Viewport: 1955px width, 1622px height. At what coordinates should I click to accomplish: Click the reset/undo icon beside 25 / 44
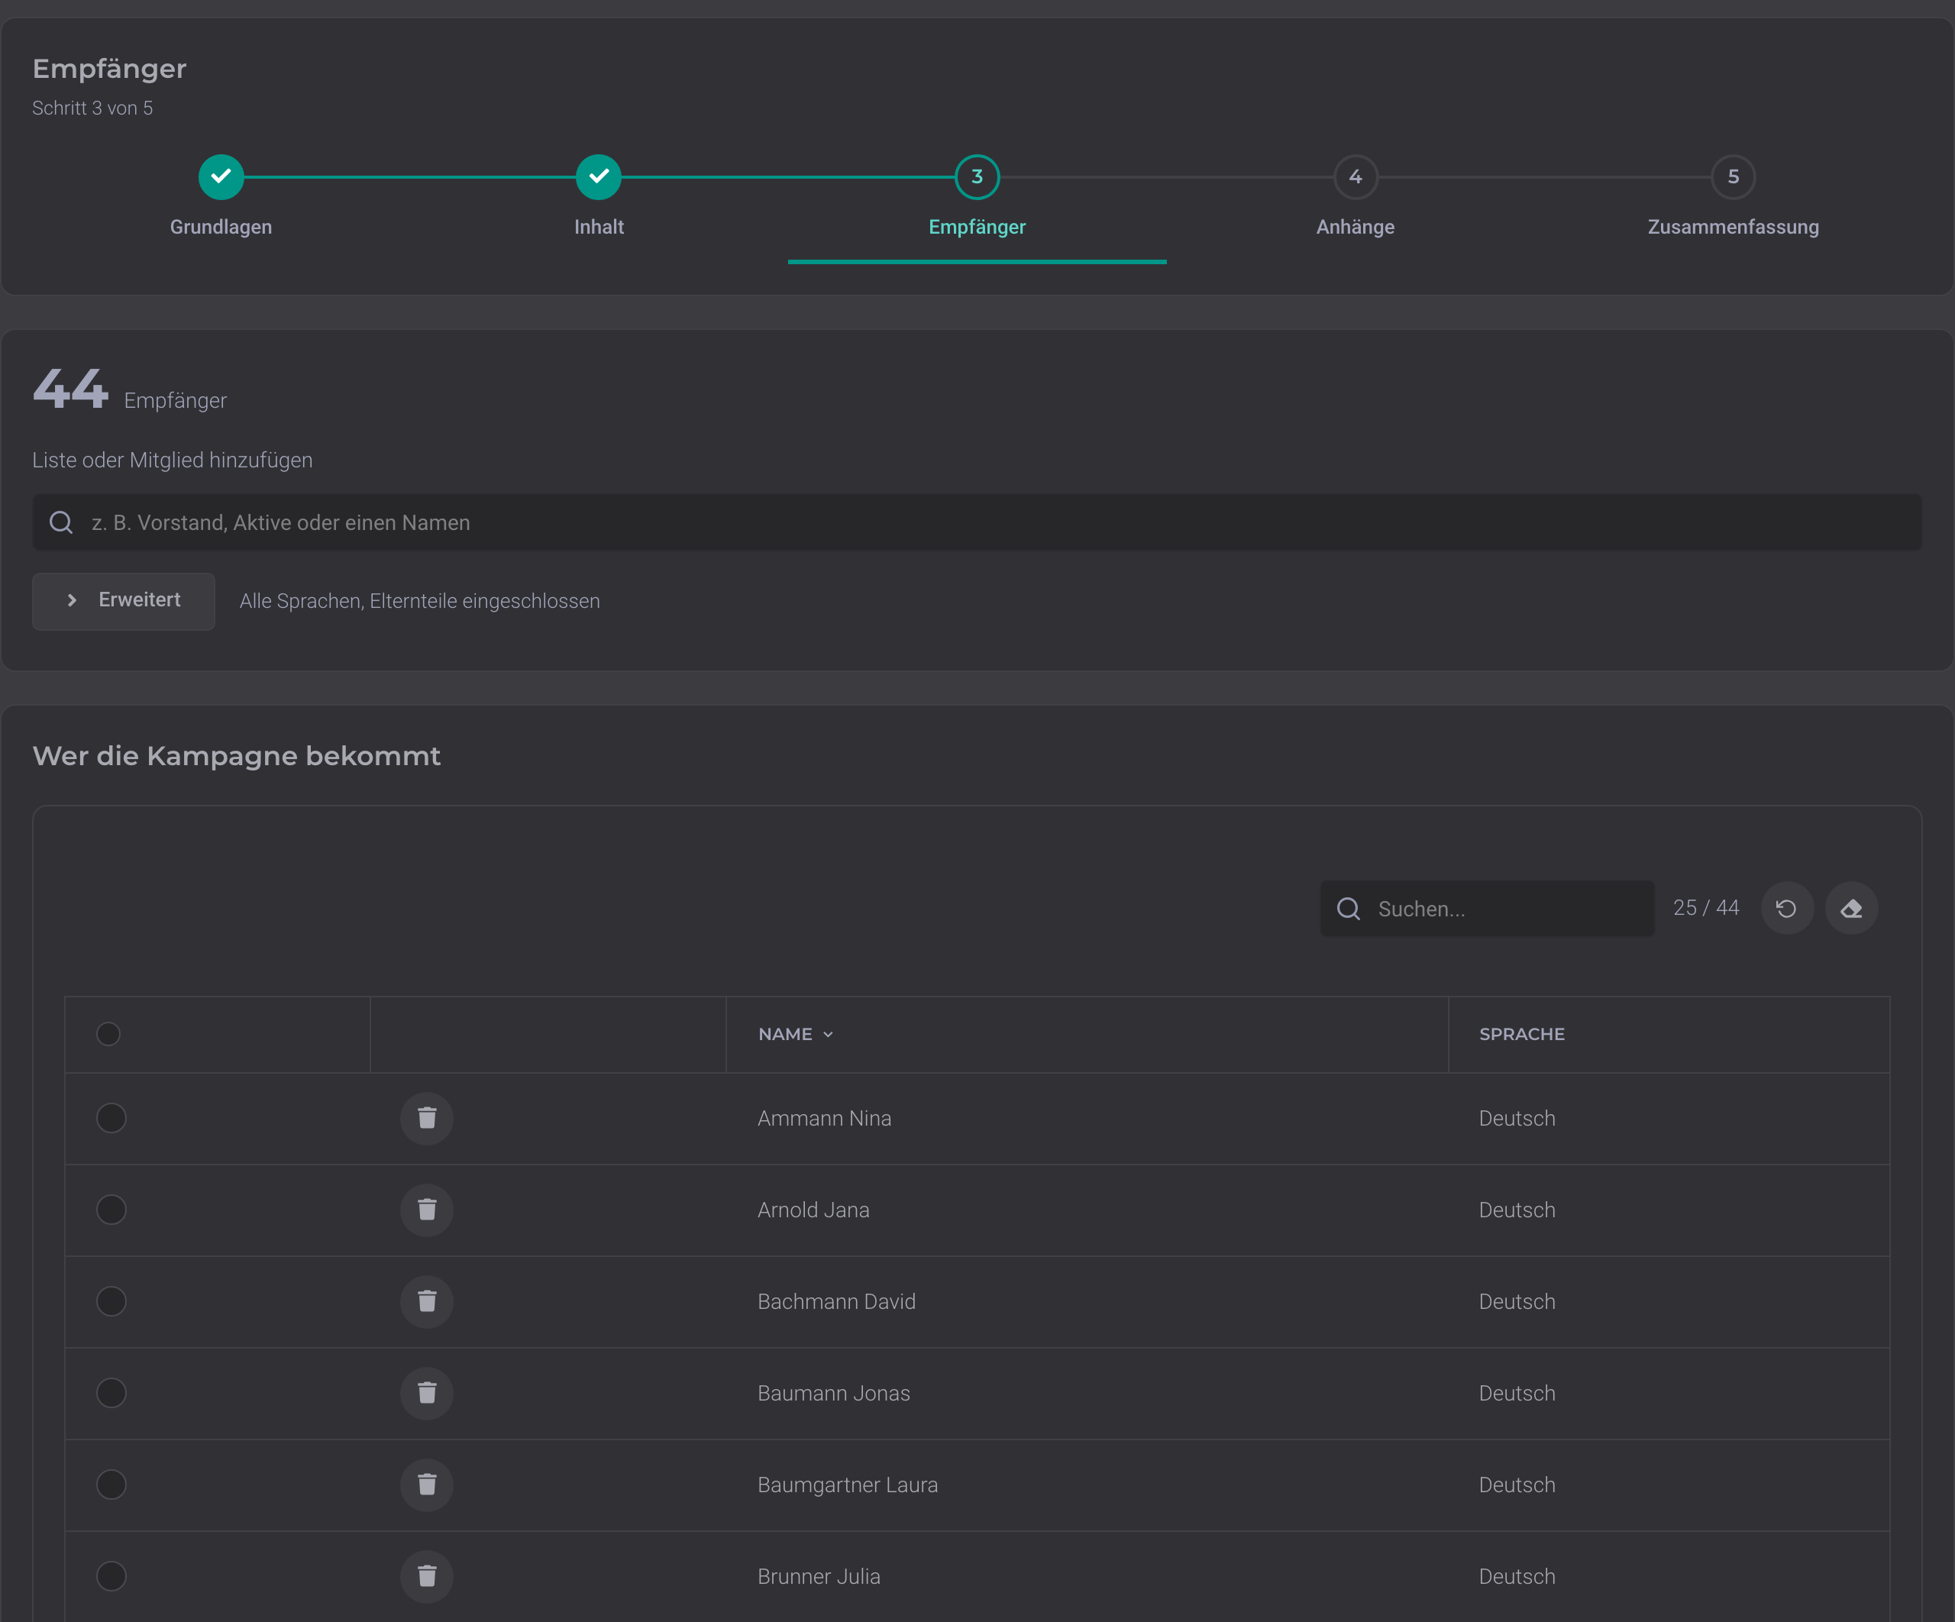click(x=1786, y=909)
